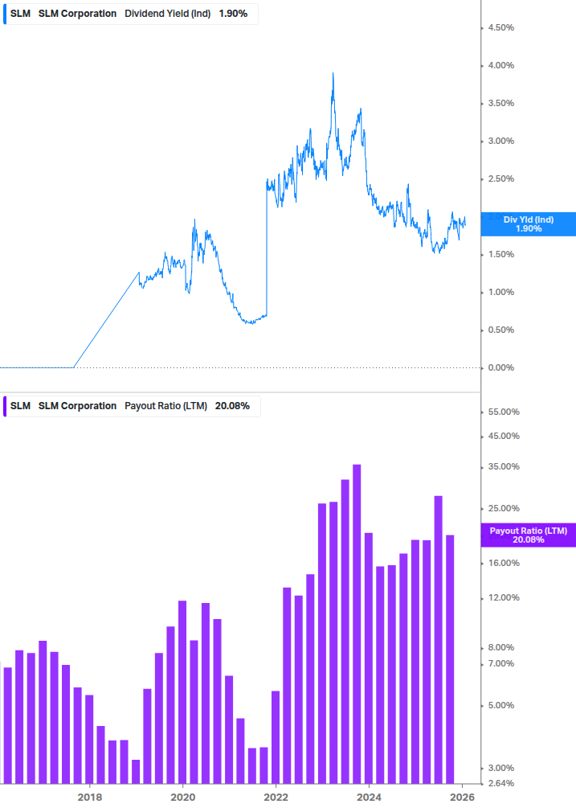Click the 1.90% value in the Dividend Yield legend

(x=233, y=14)
